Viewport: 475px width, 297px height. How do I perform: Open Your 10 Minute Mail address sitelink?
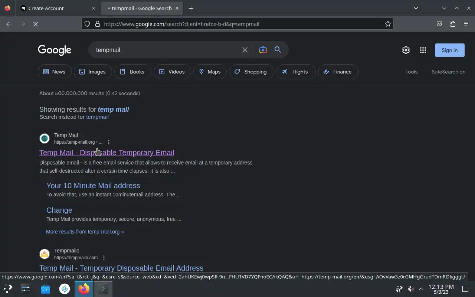(x=93, y=186)
